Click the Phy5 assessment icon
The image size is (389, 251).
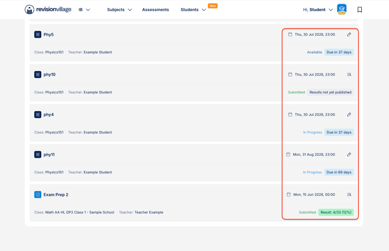tap(38, 34)
